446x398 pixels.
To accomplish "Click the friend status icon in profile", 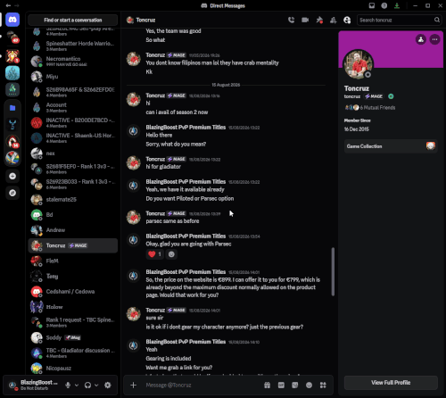I will point(421,39).
